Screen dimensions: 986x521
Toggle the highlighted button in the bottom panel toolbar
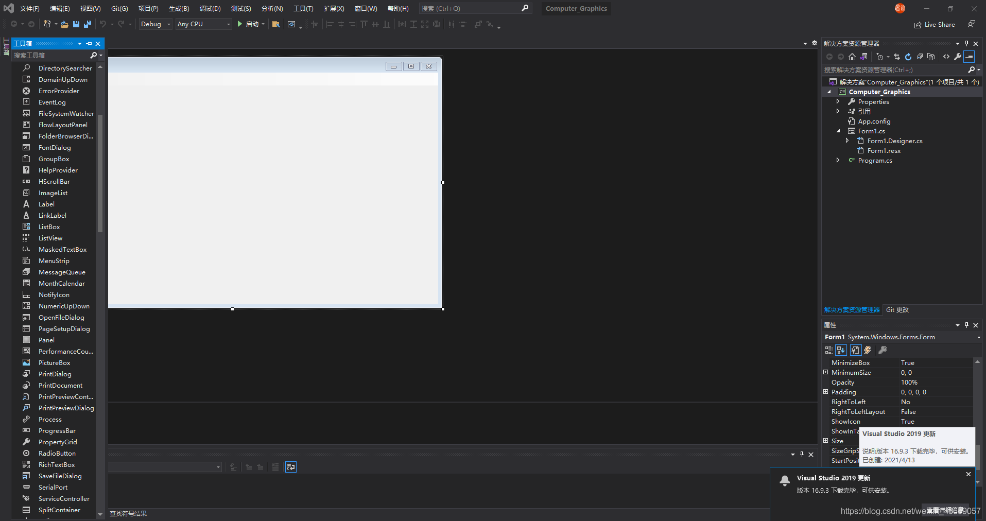pyautogui.click(x=291, y=467)
